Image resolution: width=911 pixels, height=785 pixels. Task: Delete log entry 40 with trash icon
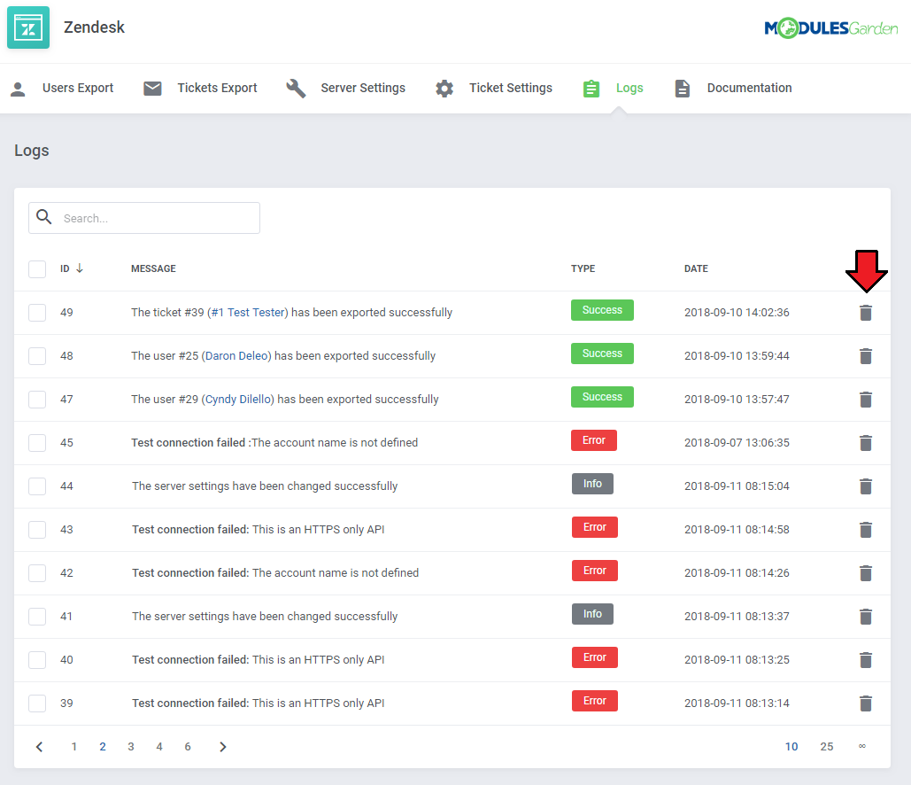coord(866,660)
